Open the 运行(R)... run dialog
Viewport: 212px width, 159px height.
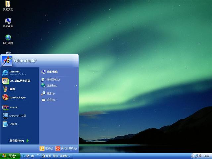[51, 100]
